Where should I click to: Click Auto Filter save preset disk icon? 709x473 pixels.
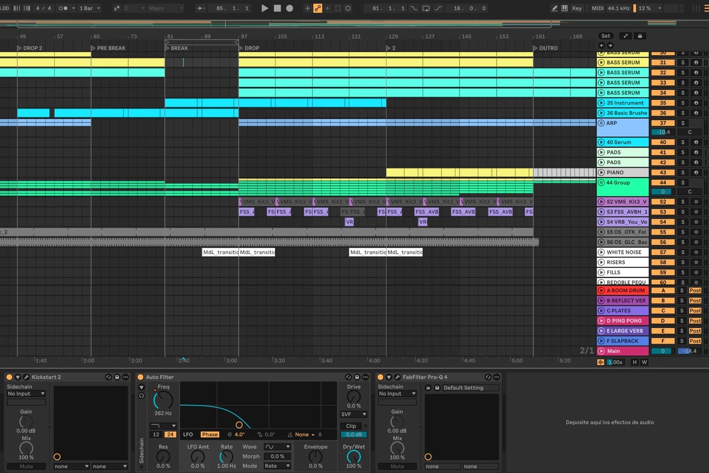[357, 377]
